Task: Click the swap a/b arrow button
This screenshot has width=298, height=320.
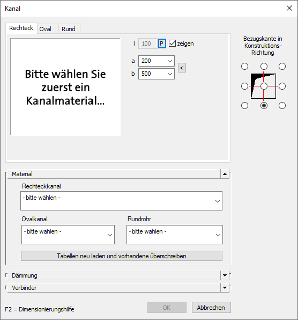Action: [182, 68]
